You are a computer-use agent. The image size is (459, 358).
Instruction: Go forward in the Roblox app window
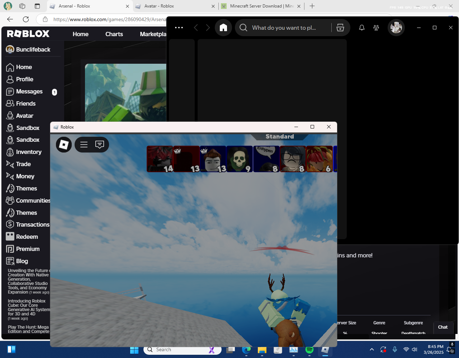(208, 28)
